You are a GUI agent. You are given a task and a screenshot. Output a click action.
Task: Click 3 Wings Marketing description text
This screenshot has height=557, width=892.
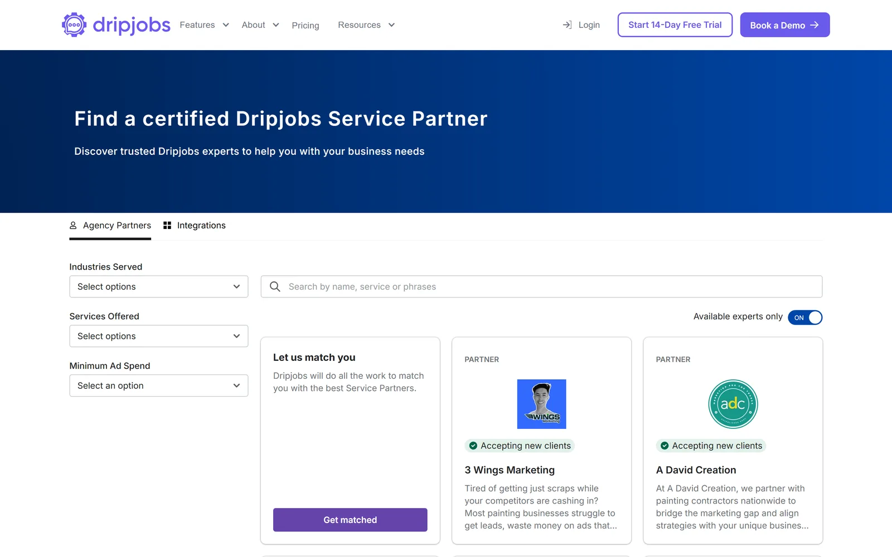(x=541, y=507)
